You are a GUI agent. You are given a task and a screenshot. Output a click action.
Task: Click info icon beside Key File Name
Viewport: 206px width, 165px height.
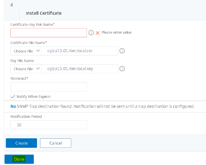point(122,69)
